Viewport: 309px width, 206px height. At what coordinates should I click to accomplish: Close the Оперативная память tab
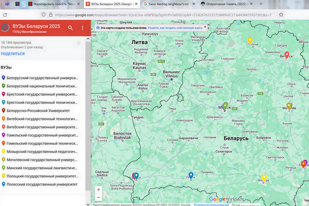tap(251, 4)
